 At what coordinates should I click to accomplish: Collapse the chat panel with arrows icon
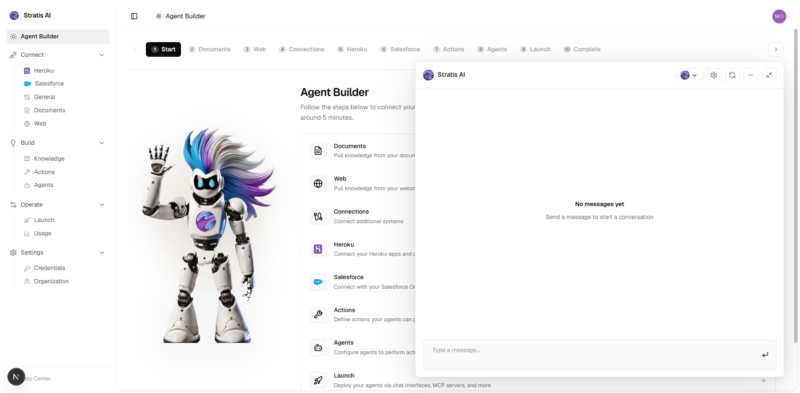pyautogui.click(x=769, y=75)
